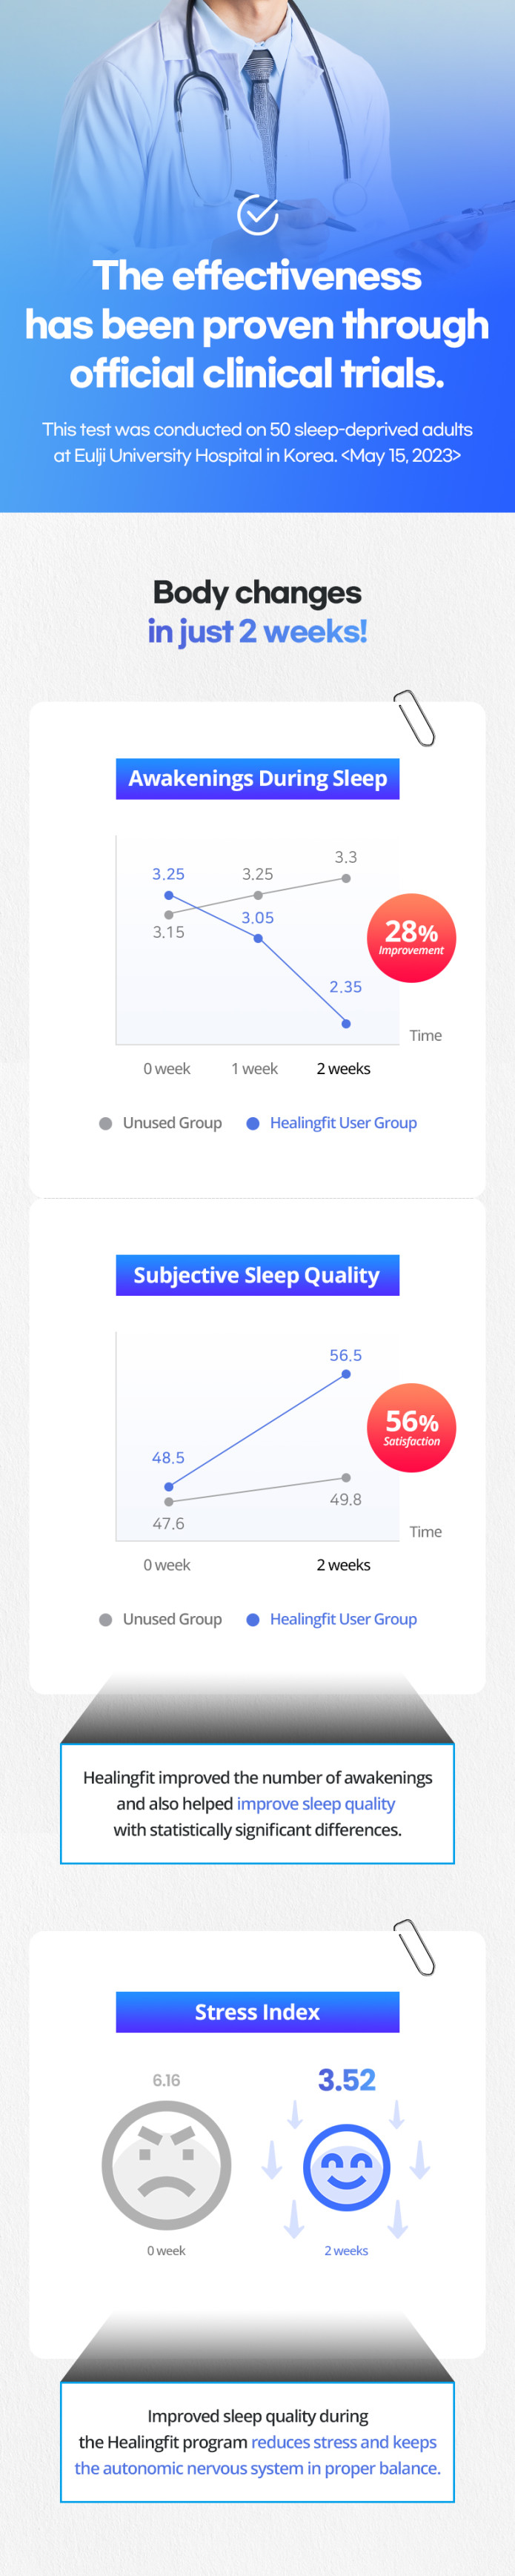Click the paperclip on the Stress Index card
Screen dimensions: 515x2576
click(x=414, y=1946)
